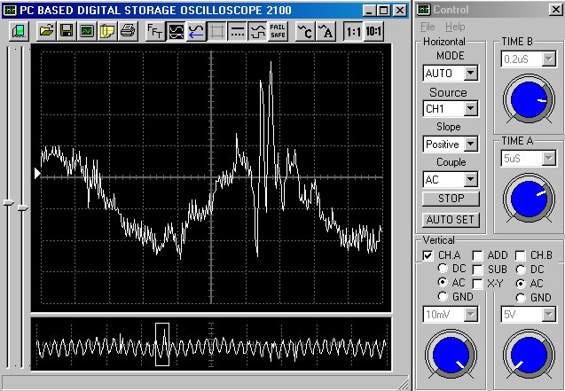Click the FAIL SAFE toolbar button
565x391 pixels.
click(x=277, y=31)
